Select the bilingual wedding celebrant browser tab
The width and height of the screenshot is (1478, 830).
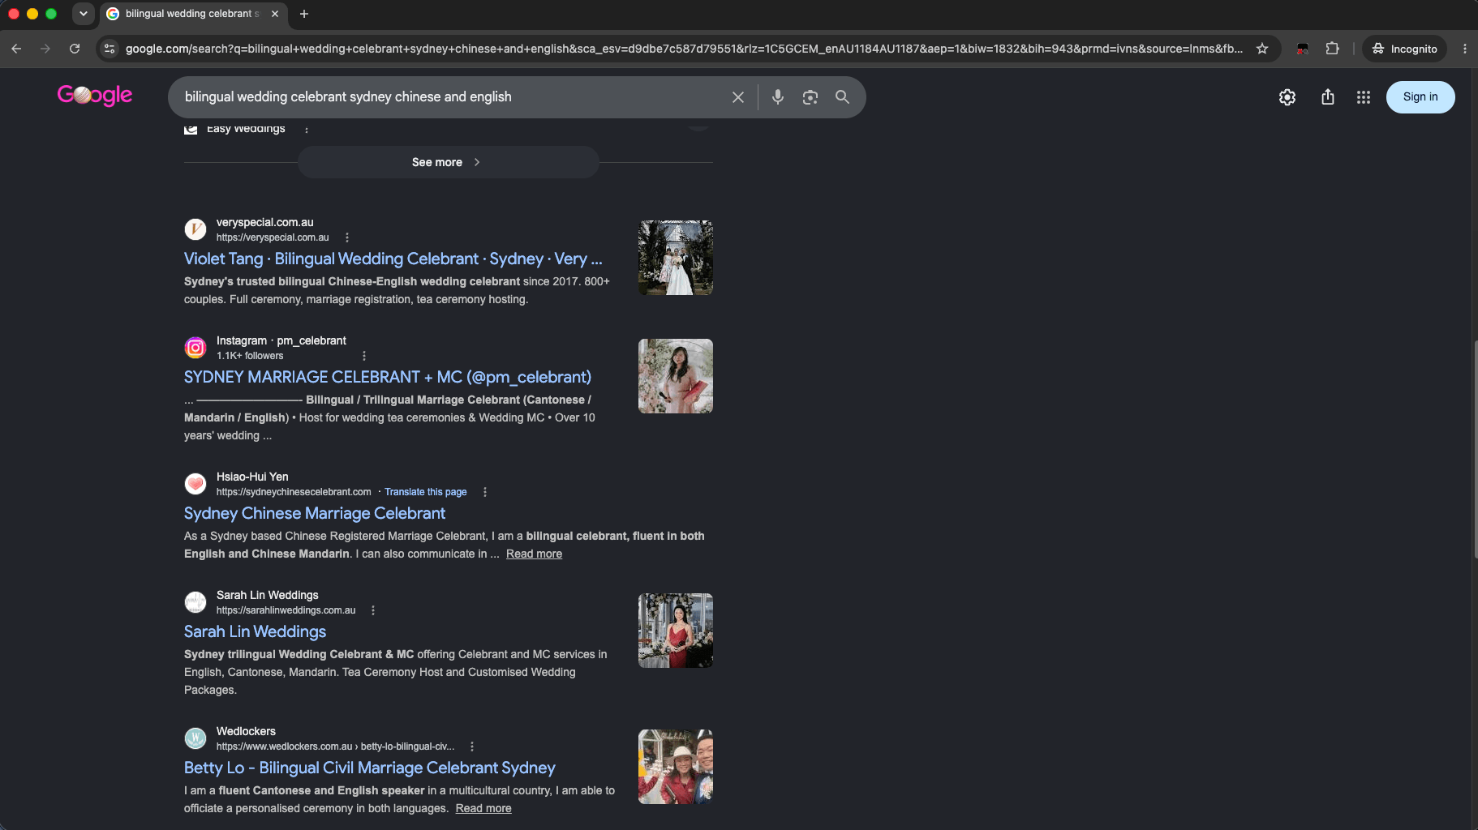[192, 14]
